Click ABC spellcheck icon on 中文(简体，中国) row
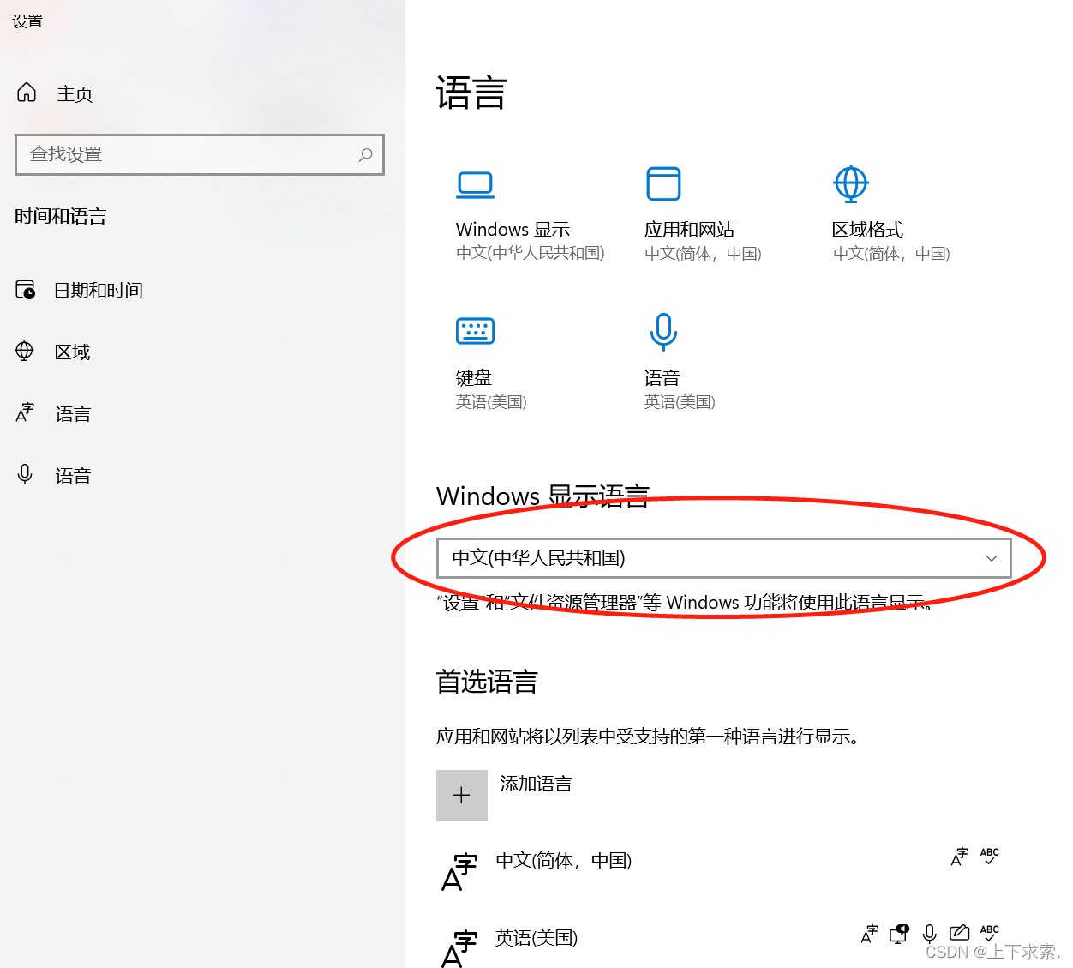The height and width of the screenshot is (968, 1073). 990,857
